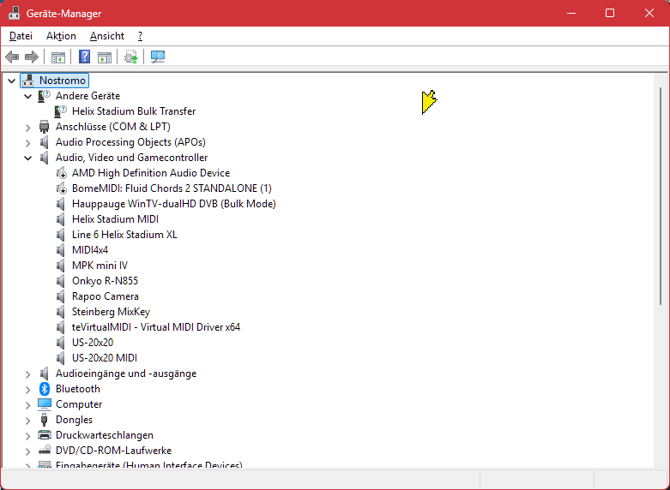
Task: Open Help via blue question mark icon
Action: (x=84, y=57)
